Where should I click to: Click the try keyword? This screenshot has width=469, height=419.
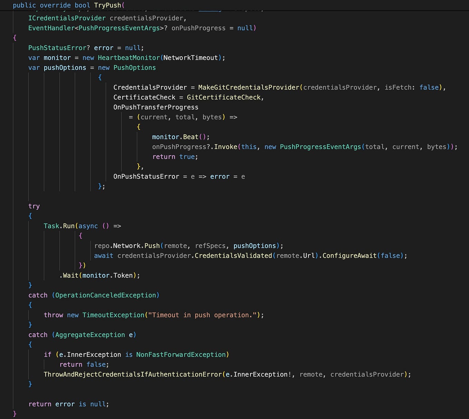tap(34, 206)
